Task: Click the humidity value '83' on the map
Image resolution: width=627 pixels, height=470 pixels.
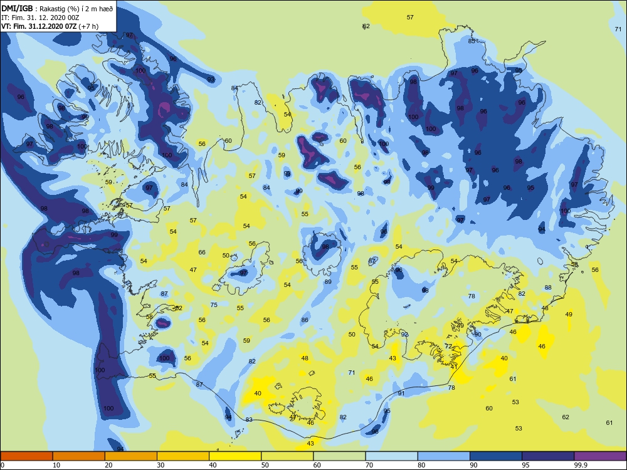Action: pyautogui.click(x=249, y=420)
